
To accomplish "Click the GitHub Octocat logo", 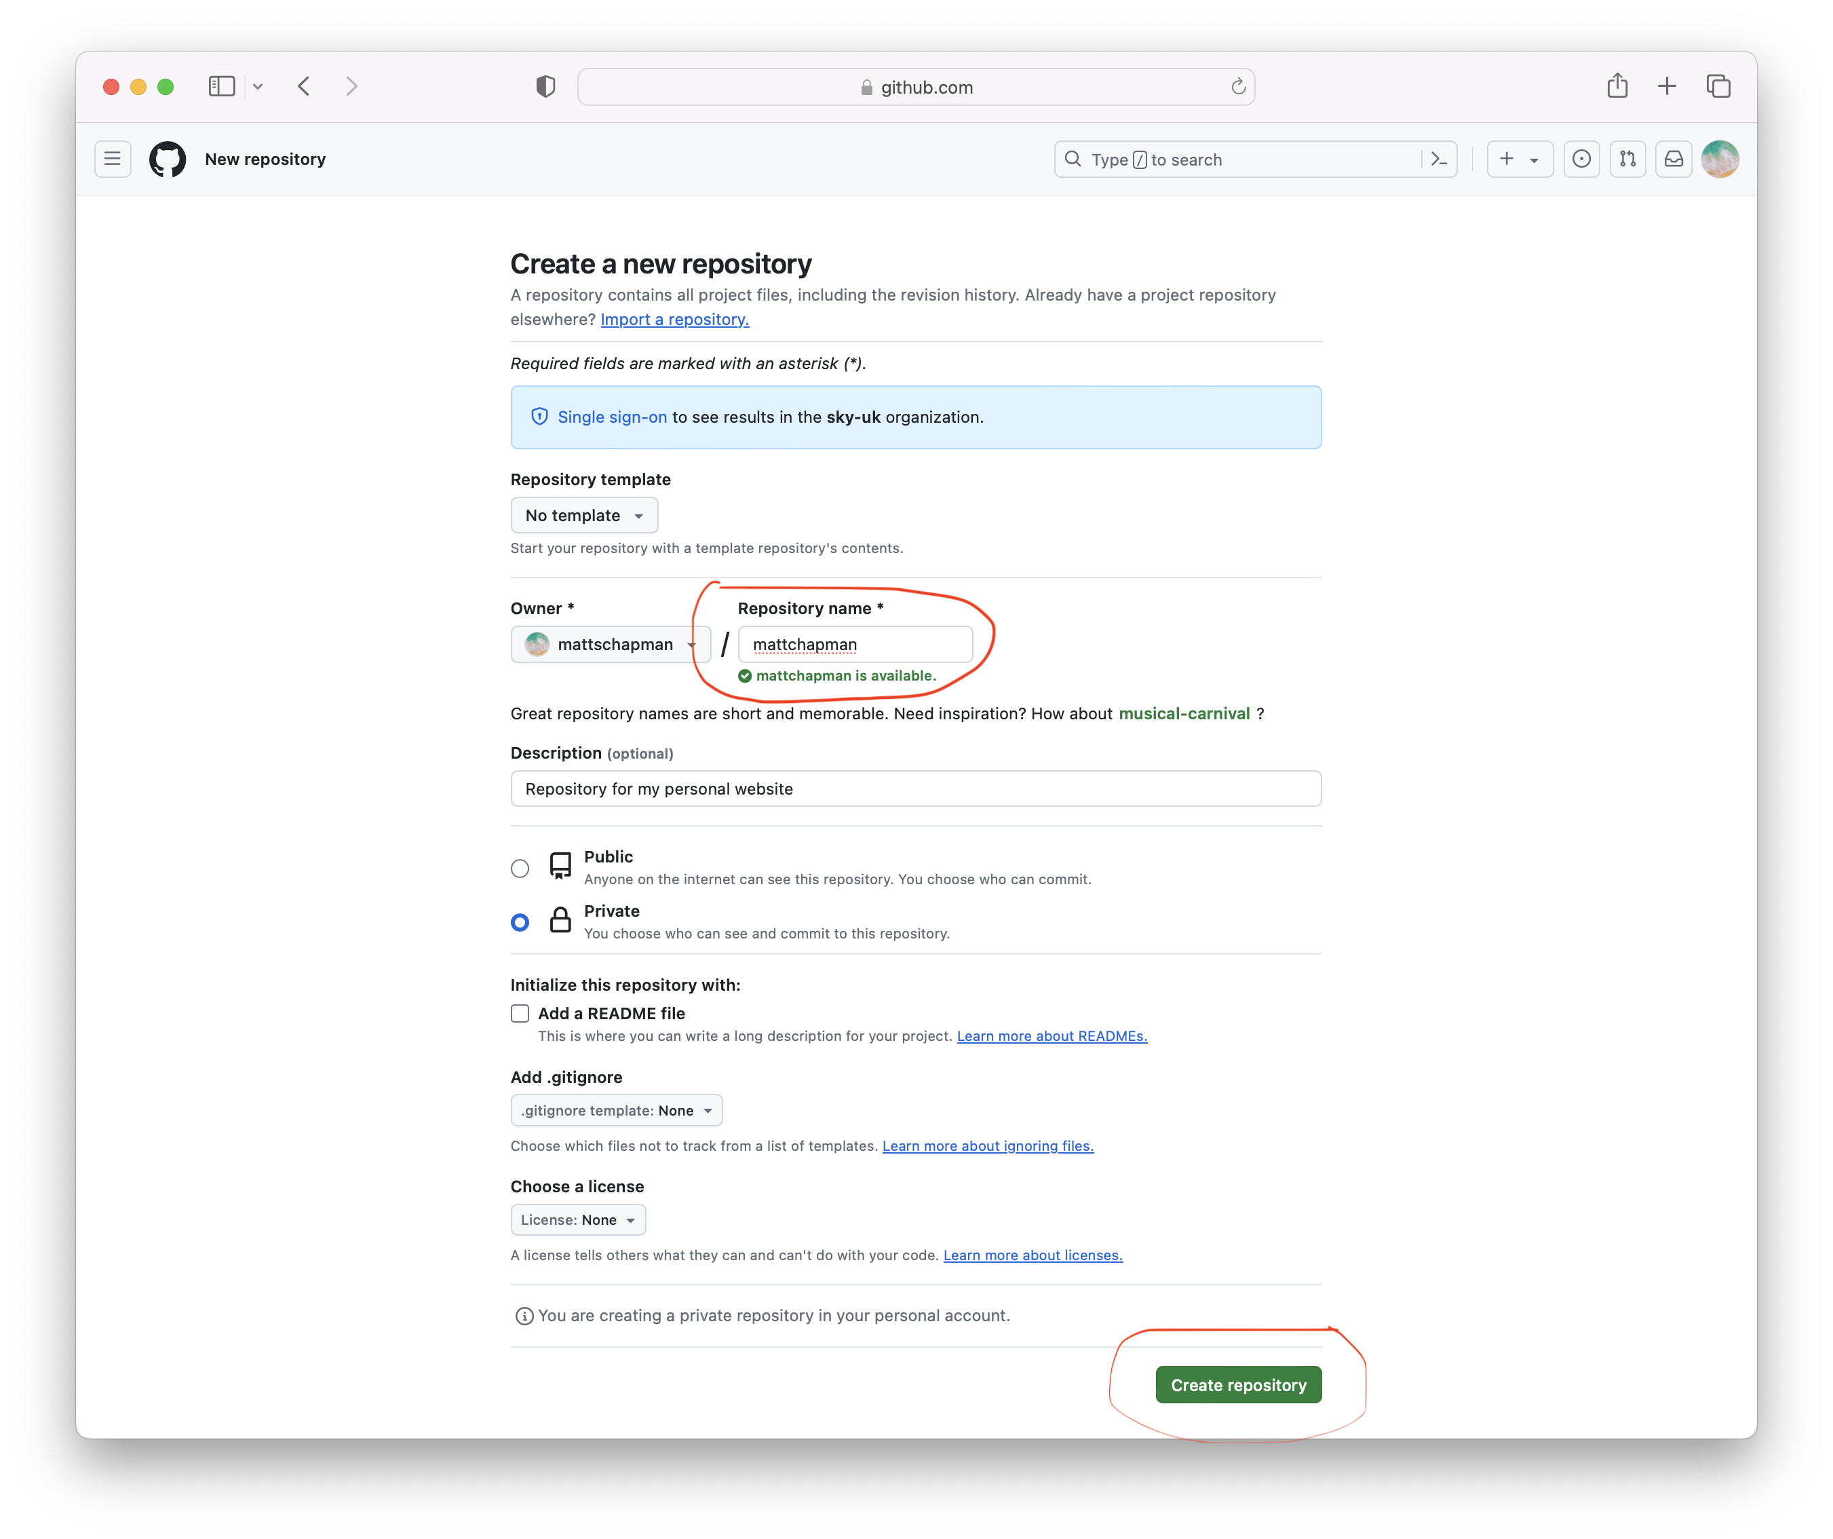I will pyautogui.click(x=168, y=159).
